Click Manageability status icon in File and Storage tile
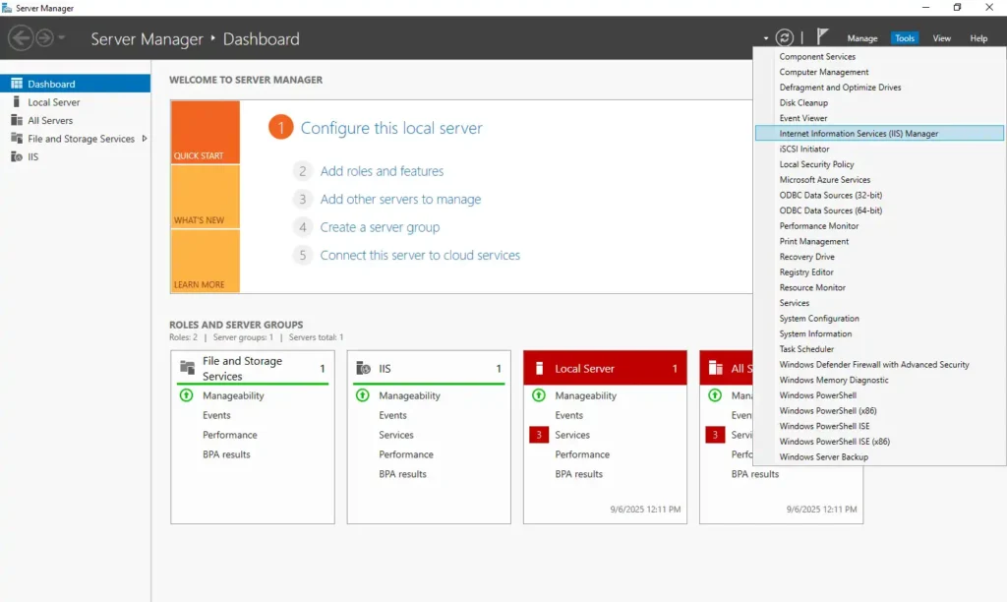This screenshot has width=1007, height=602. pyautogui.click(x=186, y=395)
